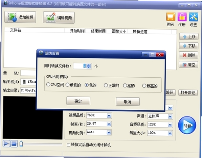Screen dimensions: 202x158
Task: Click the 输出格式 iPhone combo box
Action: (28, 82)
